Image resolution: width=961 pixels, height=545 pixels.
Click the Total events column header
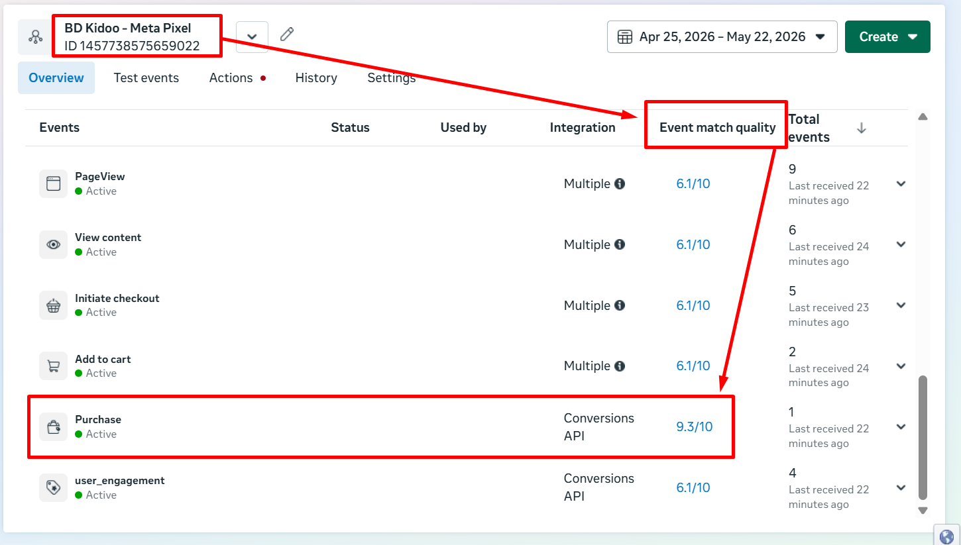809,128
